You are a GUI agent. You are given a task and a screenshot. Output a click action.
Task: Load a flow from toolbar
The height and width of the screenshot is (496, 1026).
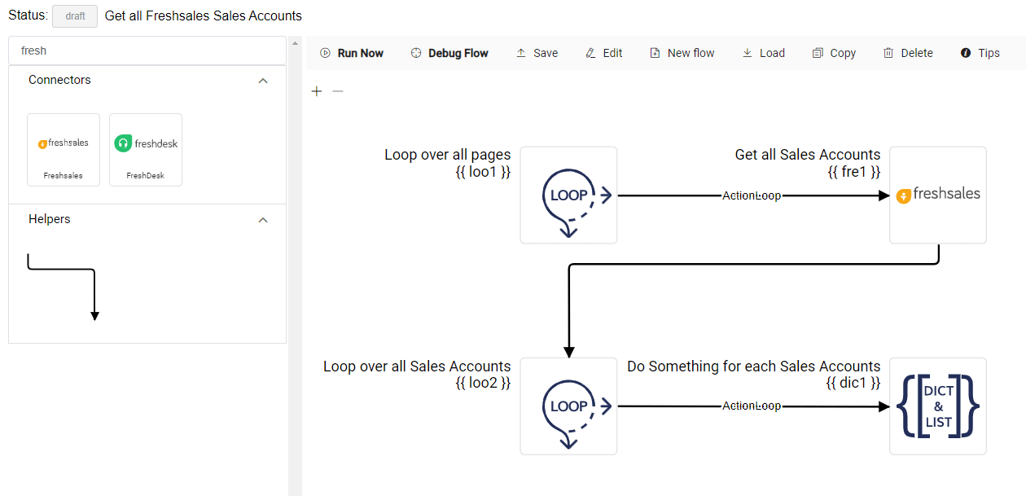tap(763, 53)
